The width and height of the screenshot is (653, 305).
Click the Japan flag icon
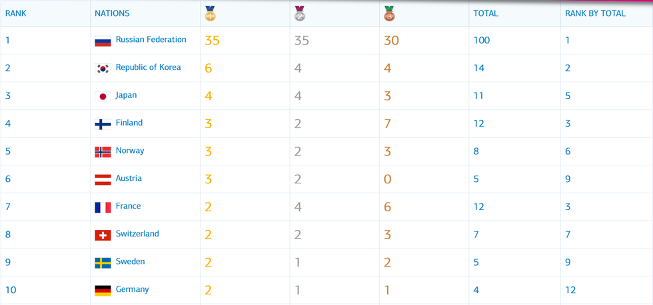coord(103,96)
